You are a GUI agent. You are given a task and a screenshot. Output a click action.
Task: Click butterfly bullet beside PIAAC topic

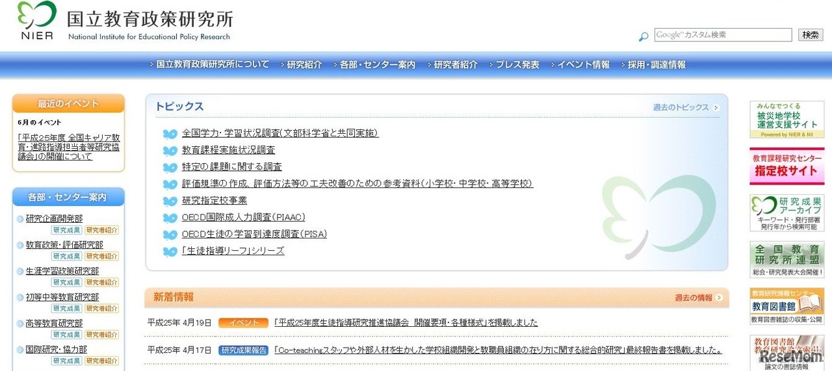pyautogui.click(x=170, y=218)
